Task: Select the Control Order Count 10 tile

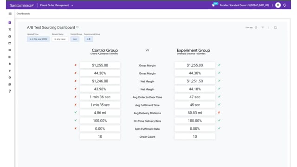Action: [100, 136]
